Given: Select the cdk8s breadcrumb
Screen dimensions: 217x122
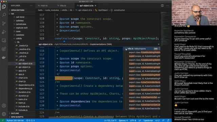Looking at the screenshot, I should pyautogui.click(x=64, y=10).
